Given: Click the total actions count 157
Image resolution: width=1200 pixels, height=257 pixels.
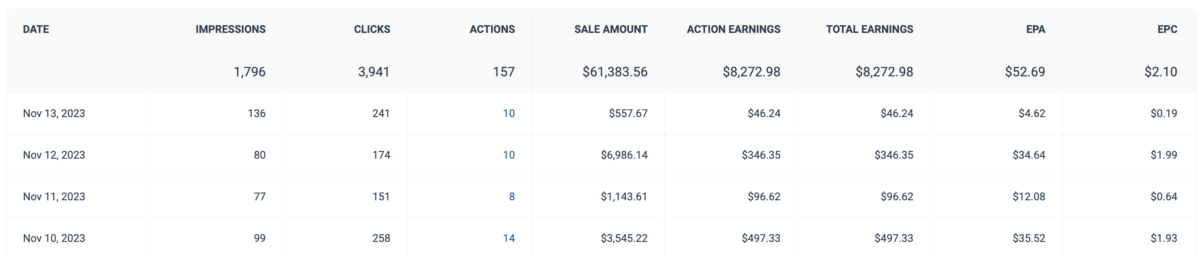Looking at the screenshot, I should click(x=504, y=72).
